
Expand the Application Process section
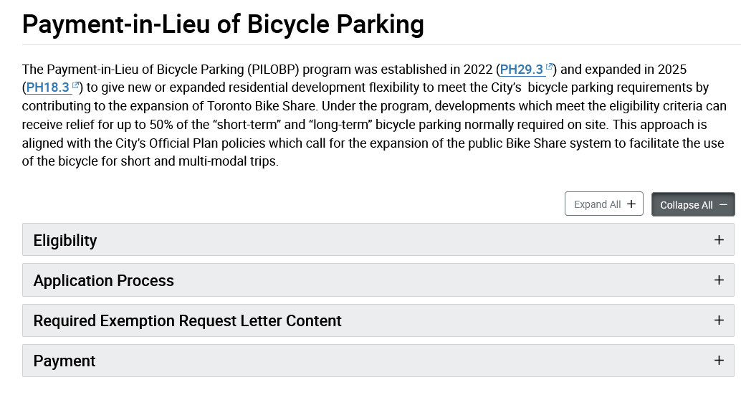click(x=104, y=280)
